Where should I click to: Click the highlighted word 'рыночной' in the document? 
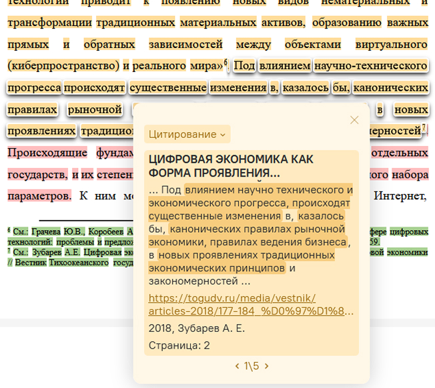click(x=95, y=110)
